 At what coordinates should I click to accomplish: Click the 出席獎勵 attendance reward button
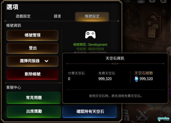[34, 111]
